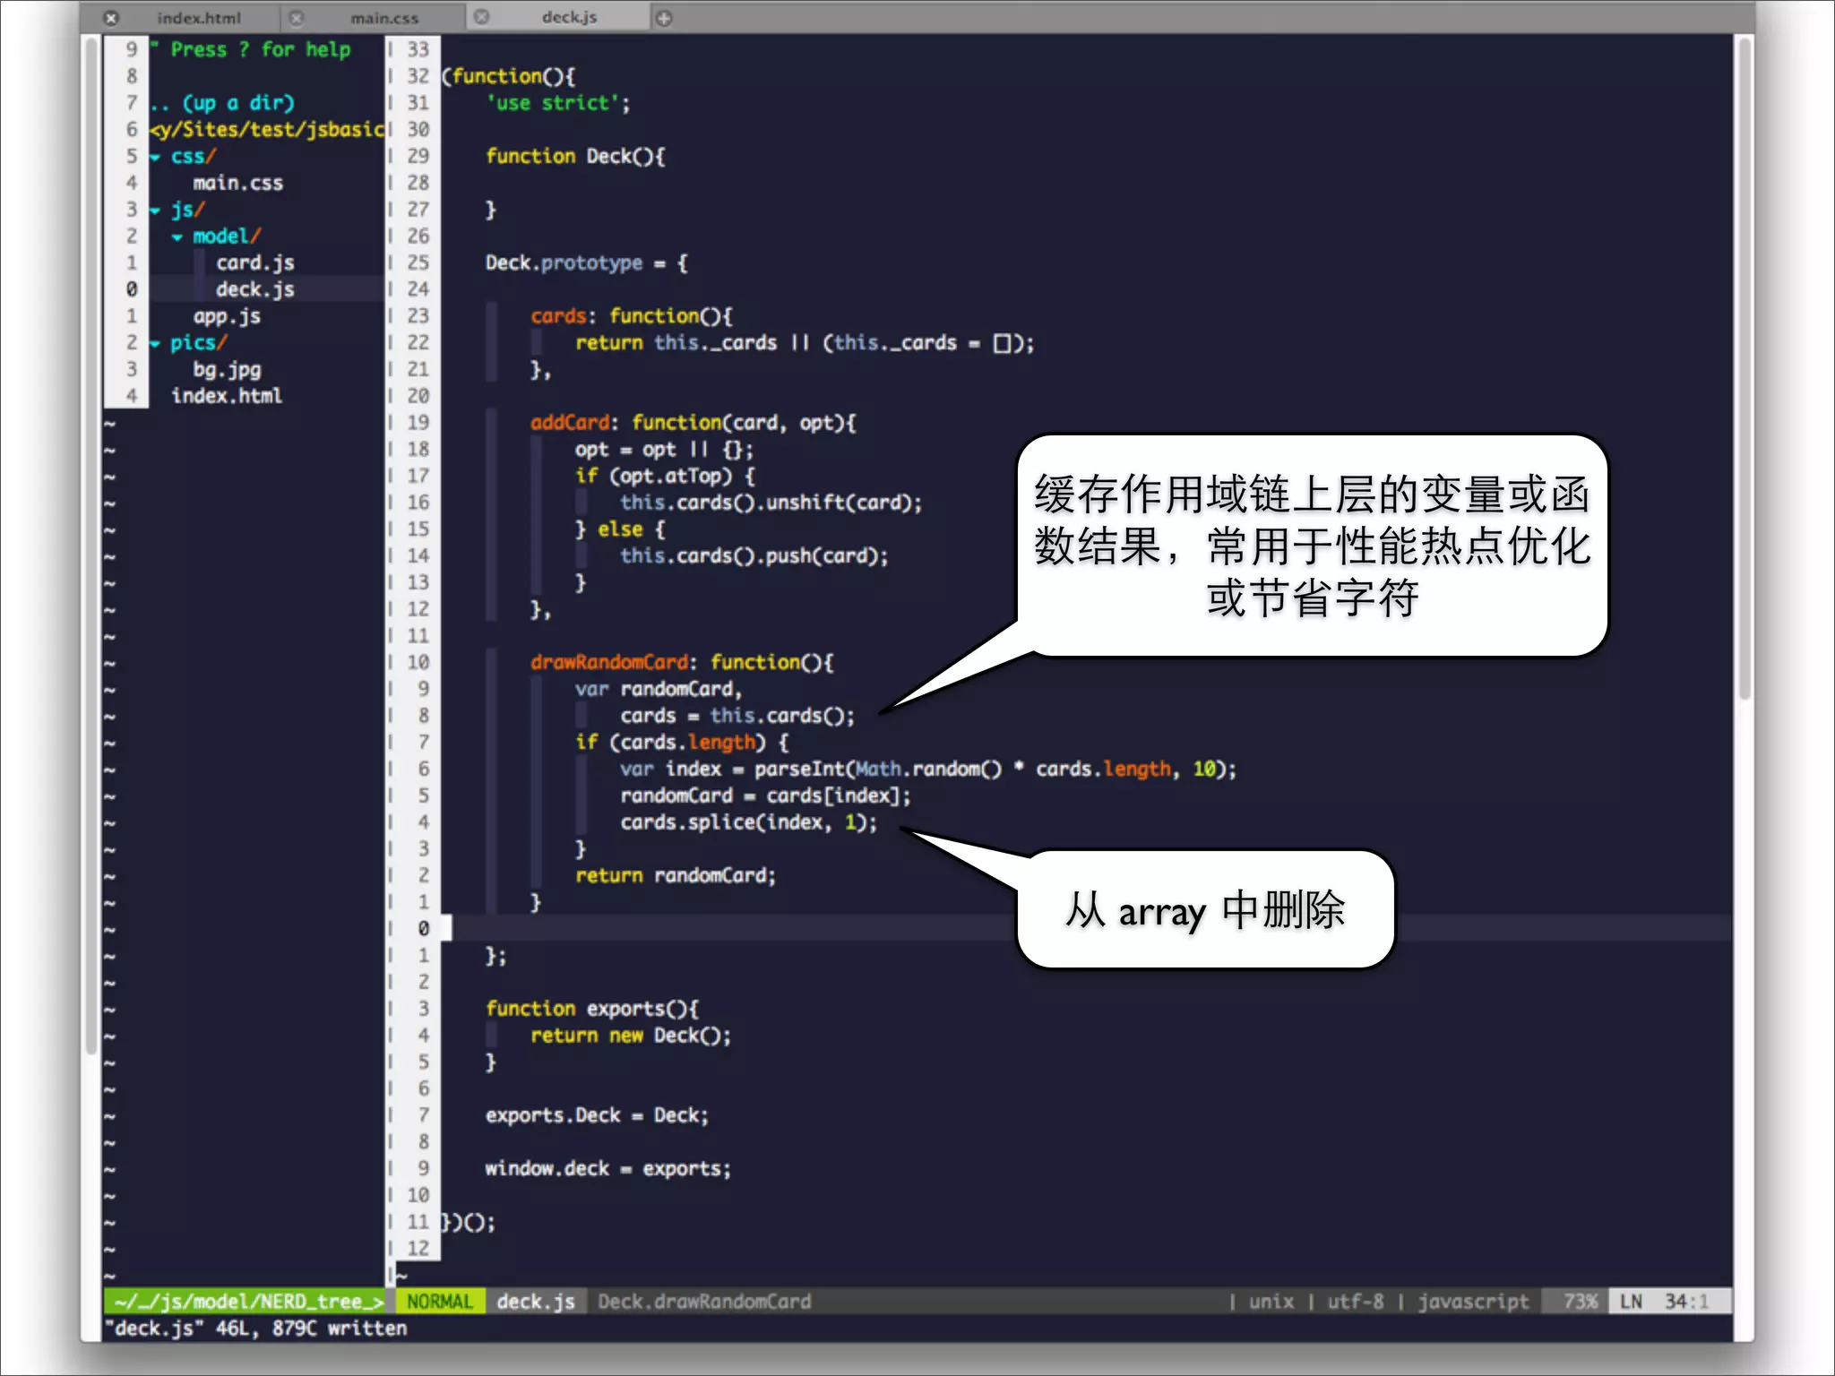Click the 'window.deck = exports;' line

608,1169
